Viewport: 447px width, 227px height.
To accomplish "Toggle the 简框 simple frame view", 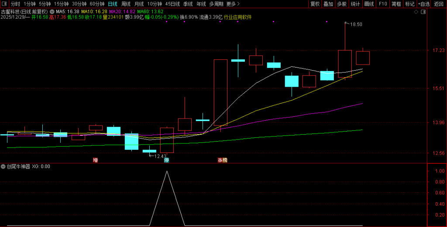I will pos(396,4).
